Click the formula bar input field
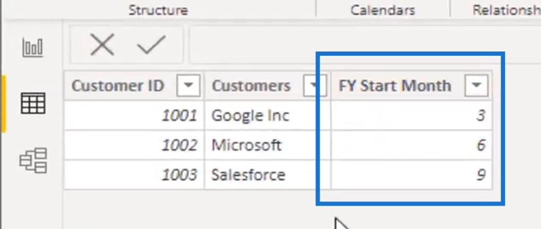Image resolution: width=541 pixels, height=229 pixels. tap(365, 45)
